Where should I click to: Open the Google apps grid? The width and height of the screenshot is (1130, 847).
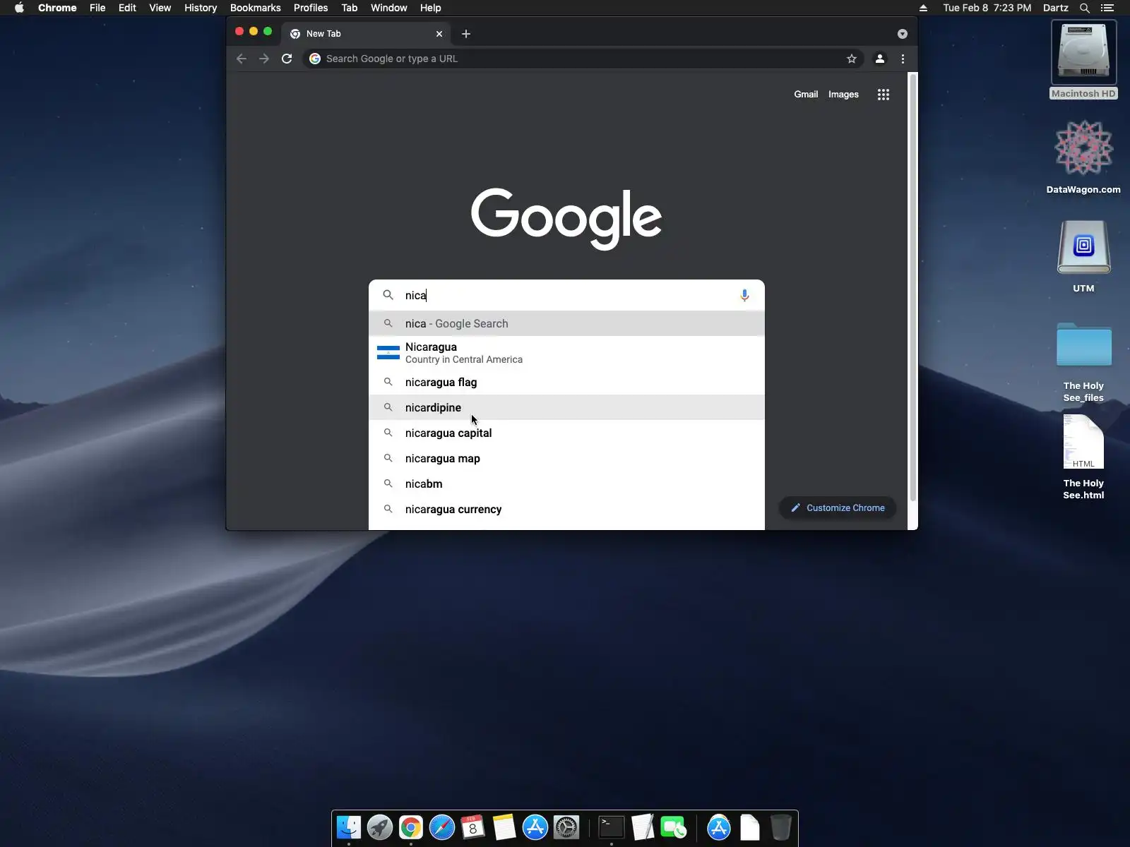click(x=883, y=95)
